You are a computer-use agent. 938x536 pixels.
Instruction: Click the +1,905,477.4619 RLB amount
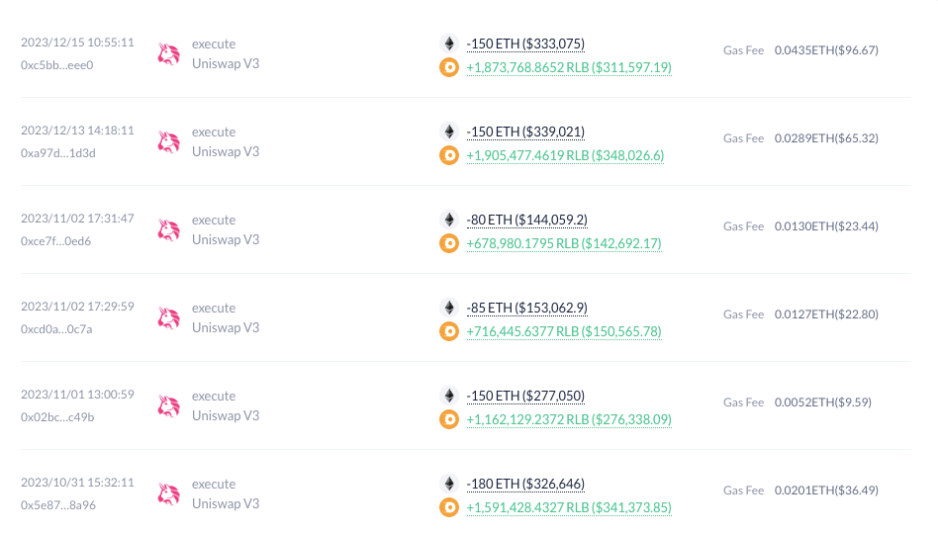point(565,155)
